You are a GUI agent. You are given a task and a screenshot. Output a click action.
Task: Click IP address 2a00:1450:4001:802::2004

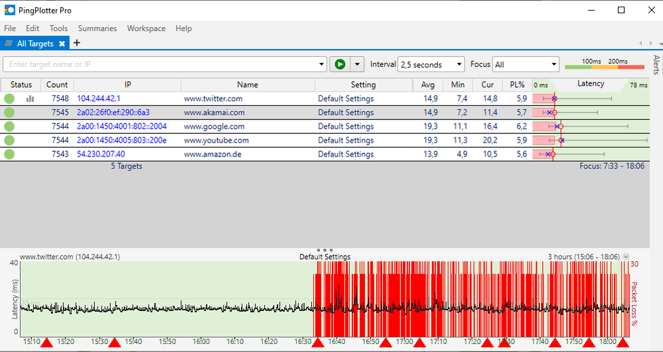pyautogui.click(x=121, y=127)
